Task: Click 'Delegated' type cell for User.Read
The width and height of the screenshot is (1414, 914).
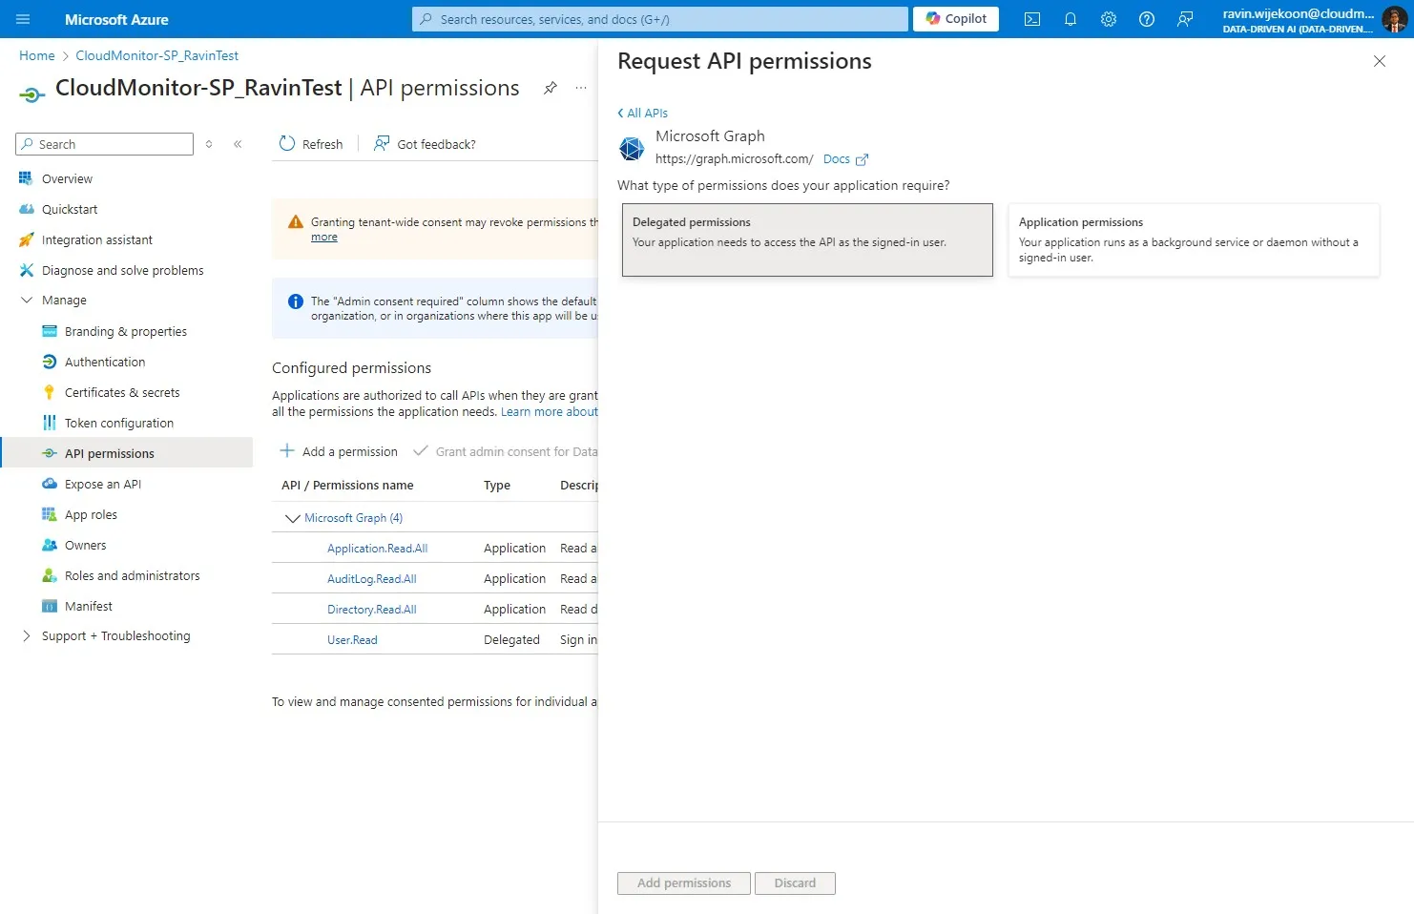Action: tap(511, 640)
